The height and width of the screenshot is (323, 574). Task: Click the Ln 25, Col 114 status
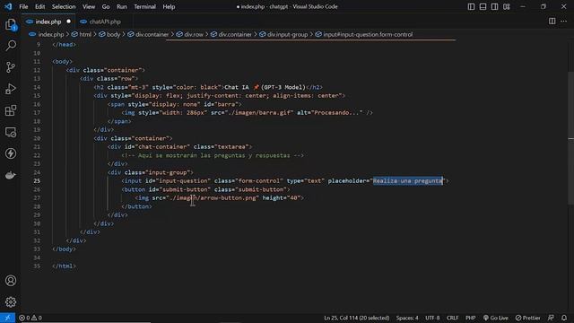point(357,318)
